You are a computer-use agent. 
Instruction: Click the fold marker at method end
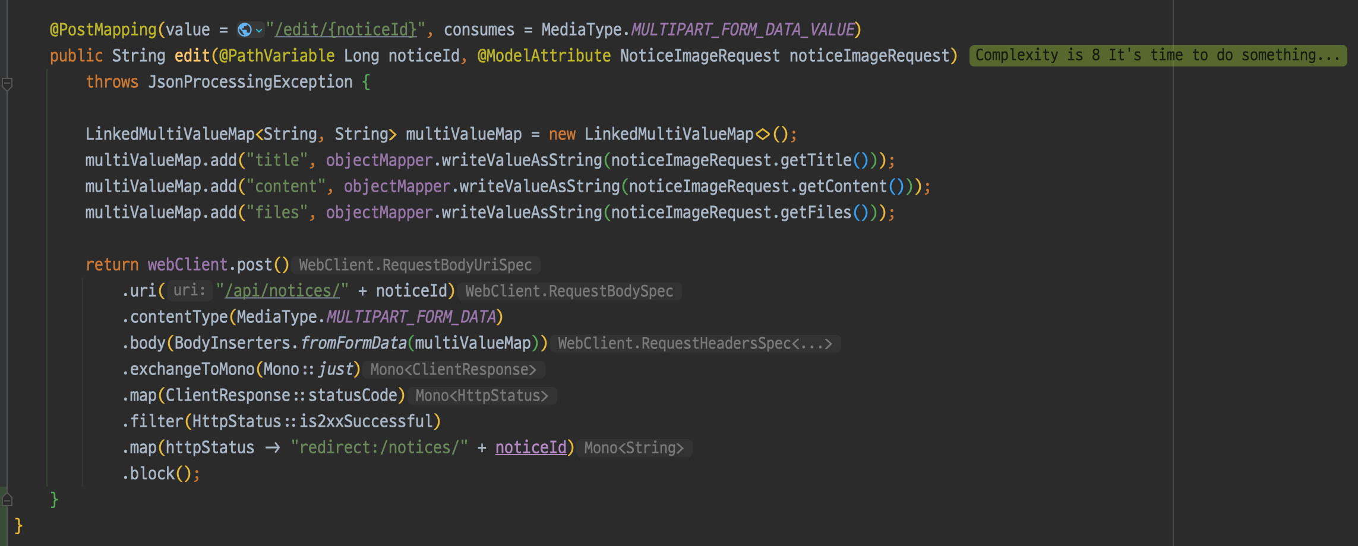tap(7, 500)
